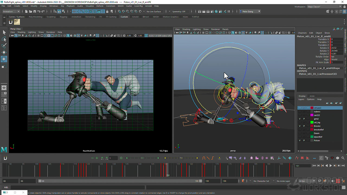347x195 pixels.
Task: Toggle visibility of the Brooke layer
Action: click(300, 126)
